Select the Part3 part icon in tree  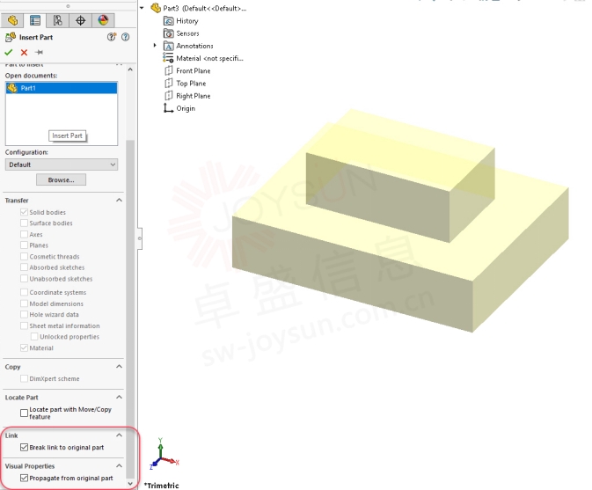click(x=156, y=8)
